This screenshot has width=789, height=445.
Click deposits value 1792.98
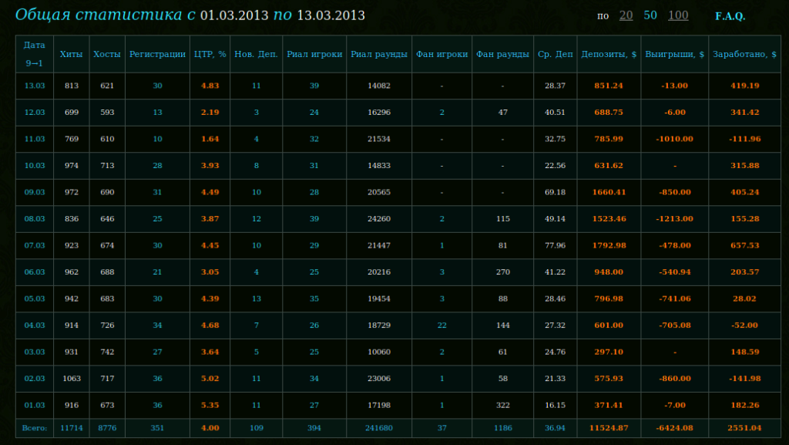[x=609, y=246]
